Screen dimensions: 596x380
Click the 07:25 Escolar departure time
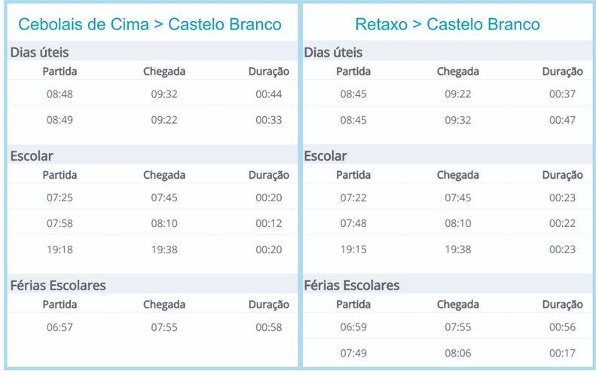[60, 198]
